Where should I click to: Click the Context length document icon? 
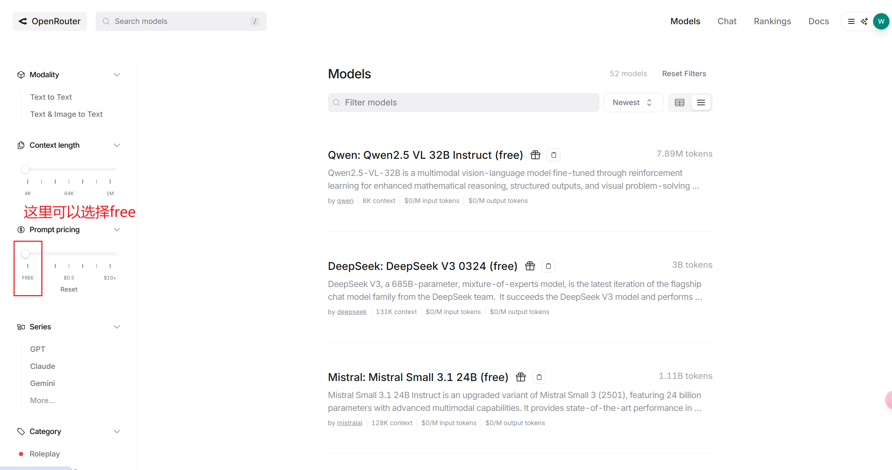pos(21,145)
